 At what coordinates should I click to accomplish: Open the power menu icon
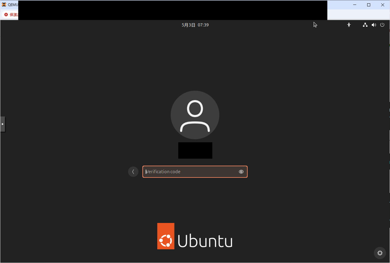[382, 25]
